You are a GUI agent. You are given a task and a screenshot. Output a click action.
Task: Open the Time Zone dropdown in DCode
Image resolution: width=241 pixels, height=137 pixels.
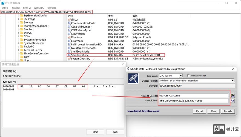pos(181,76)
